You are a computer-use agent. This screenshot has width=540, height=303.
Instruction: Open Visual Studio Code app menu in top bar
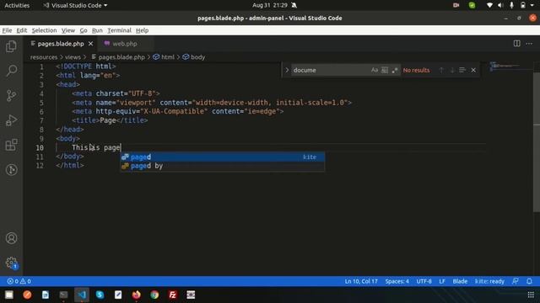point(75,5)
